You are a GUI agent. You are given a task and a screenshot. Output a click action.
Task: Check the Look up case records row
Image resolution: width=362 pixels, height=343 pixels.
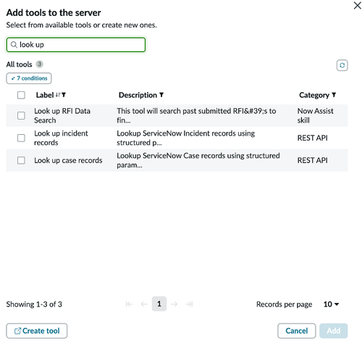pos(21,160)
